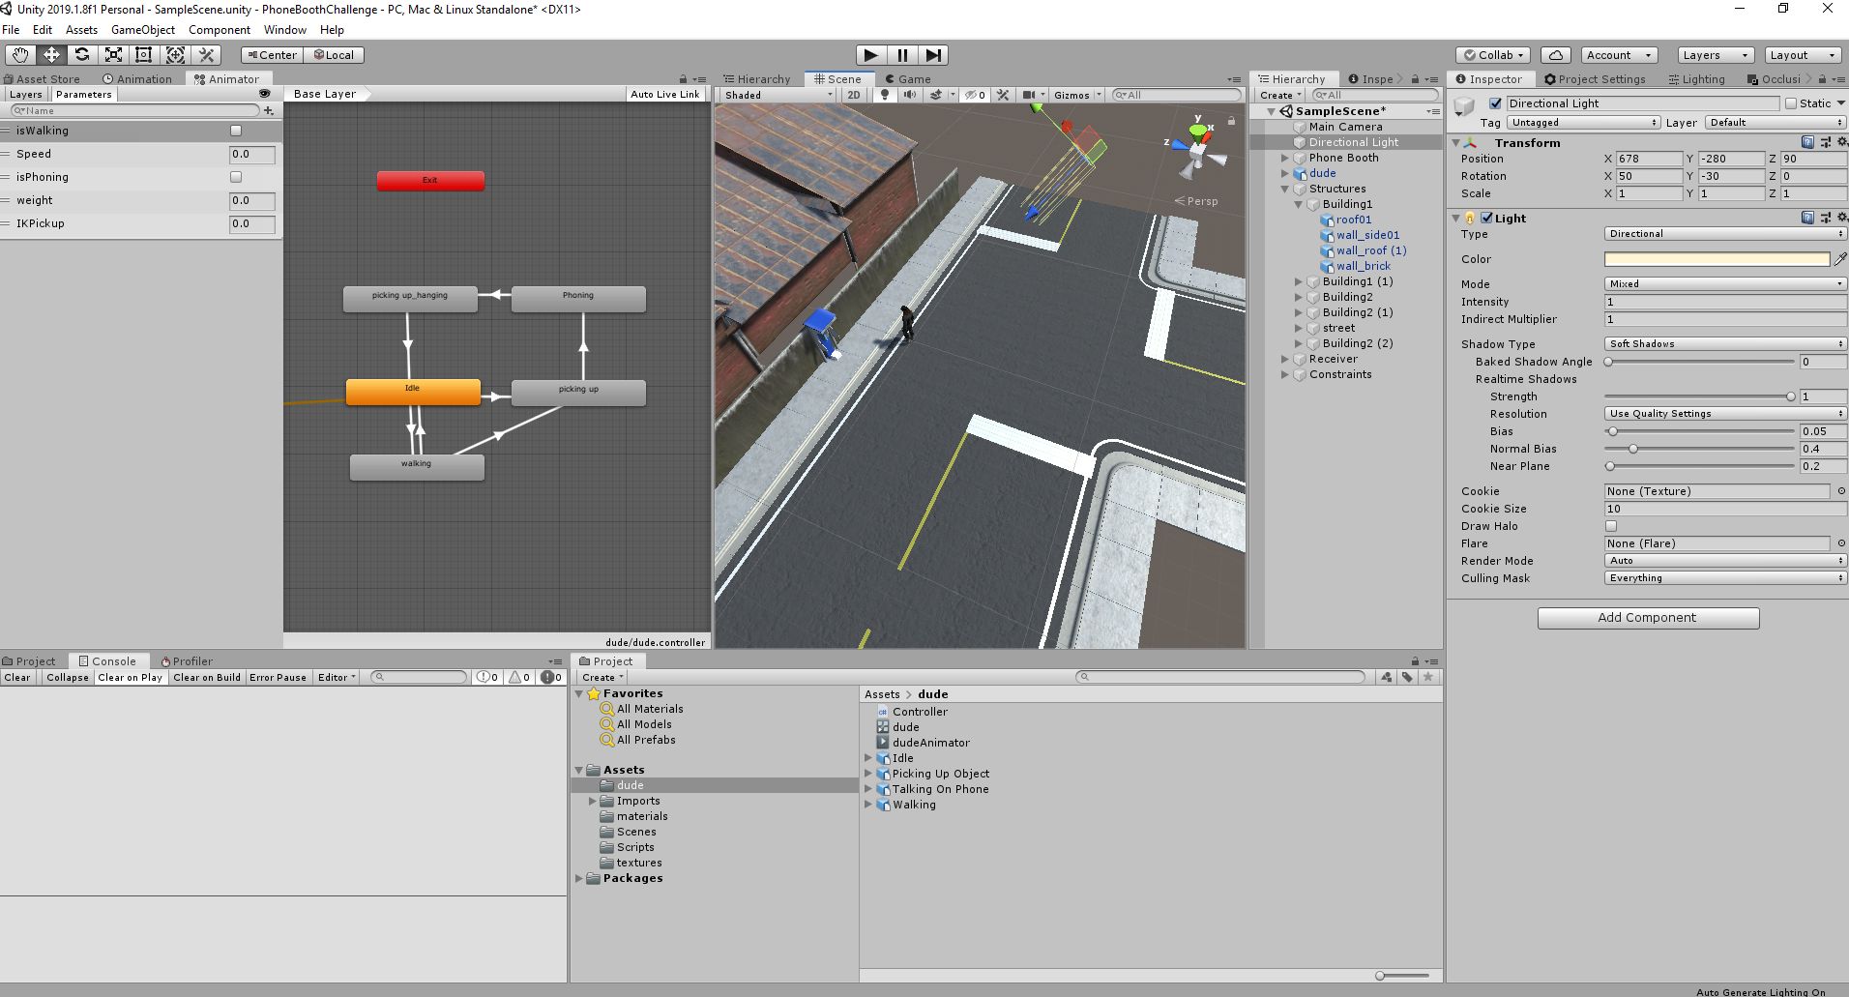The height and width of the screenshot is (997, 1849).
Task: Toggle the isPhoning parameter checkbox
Action: [x=236, y=177]
